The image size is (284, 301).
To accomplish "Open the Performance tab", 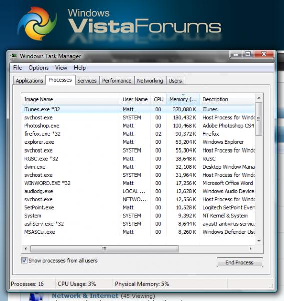I will (x=117, y=81).
